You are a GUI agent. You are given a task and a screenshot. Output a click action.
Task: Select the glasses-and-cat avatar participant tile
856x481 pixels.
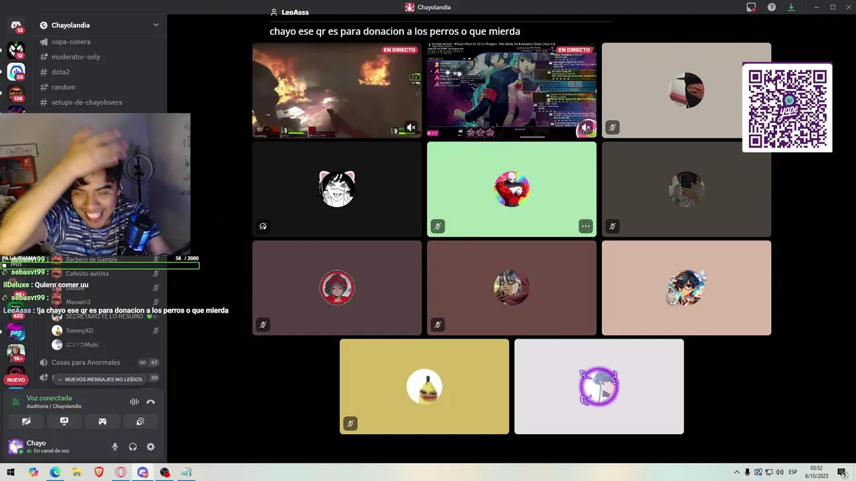[x=686, y=288]
